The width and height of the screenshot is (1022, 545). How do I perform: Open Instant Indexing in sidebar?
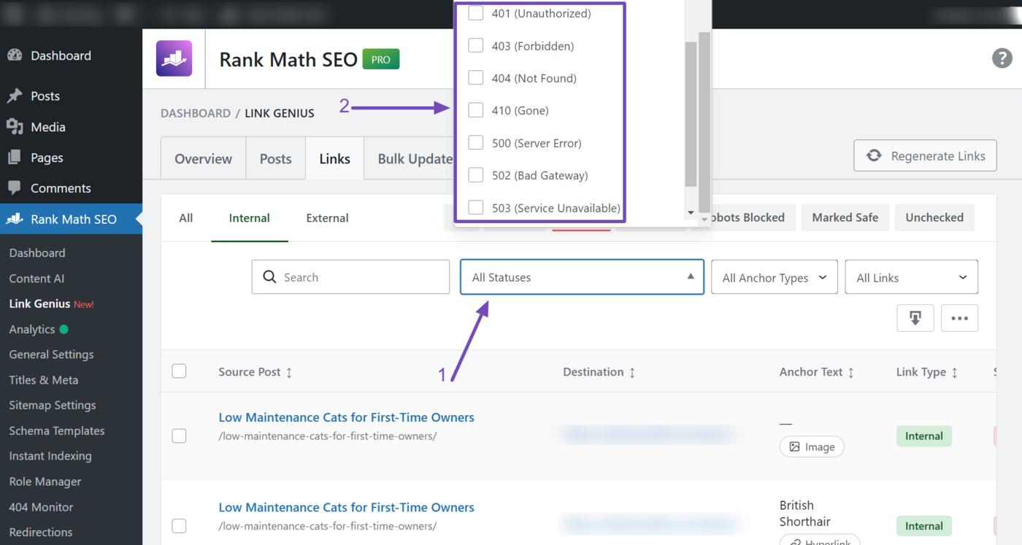coord(50,456)
